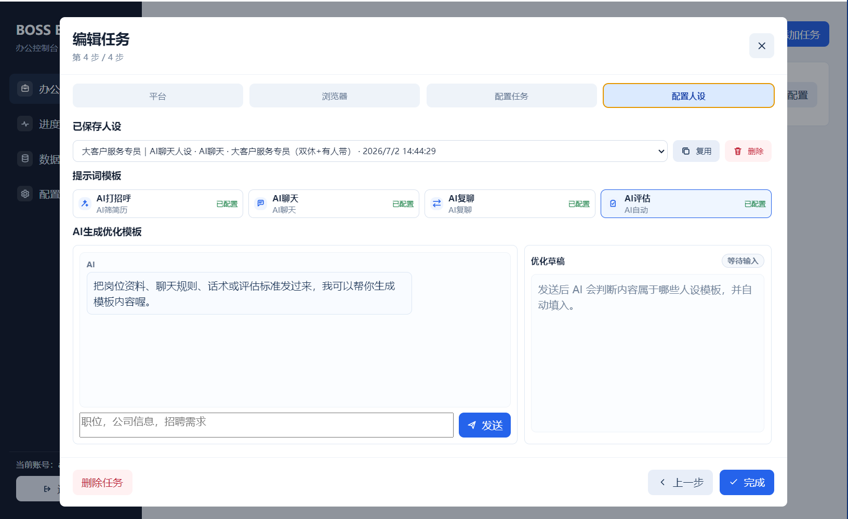Click the AI复聊 swap arrows icon
This screenshot has width=848, height=519.
pos(437,203)
